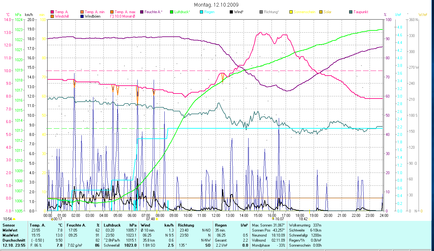434x251 pixels.
Task: Toggle the Temp. A. min legend entry
Action: point(95,12)
